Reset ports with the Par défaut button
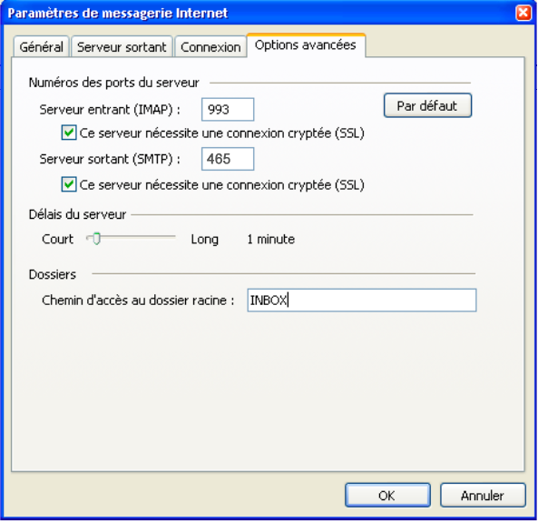Viewport: 538px width, 522px height. [427, 105]
